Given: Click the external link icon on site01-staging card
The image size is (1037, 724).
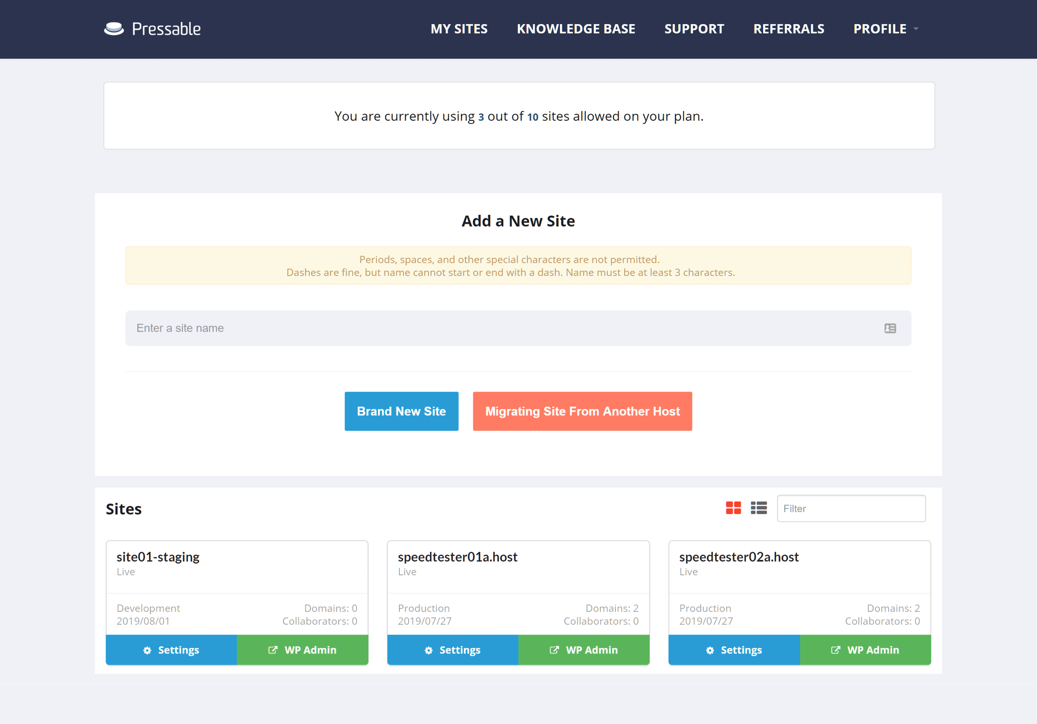Looking at the screenshot, I should click(273, 650).
